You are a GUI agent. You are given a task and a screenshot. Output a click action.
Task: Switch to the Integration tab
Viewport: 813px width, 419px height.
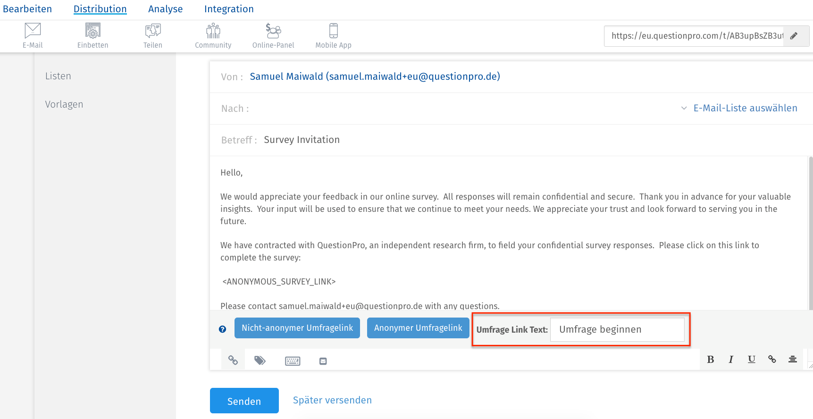229,9
